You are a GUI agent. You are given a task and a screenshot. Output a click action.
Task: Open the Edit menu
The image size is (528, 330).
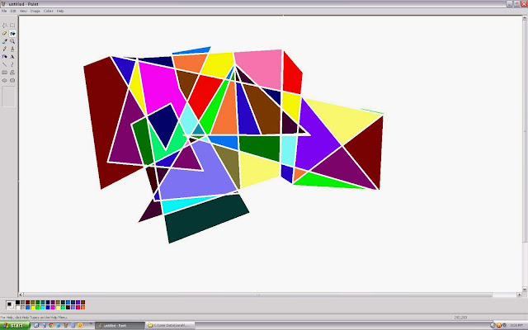point(13,11)
